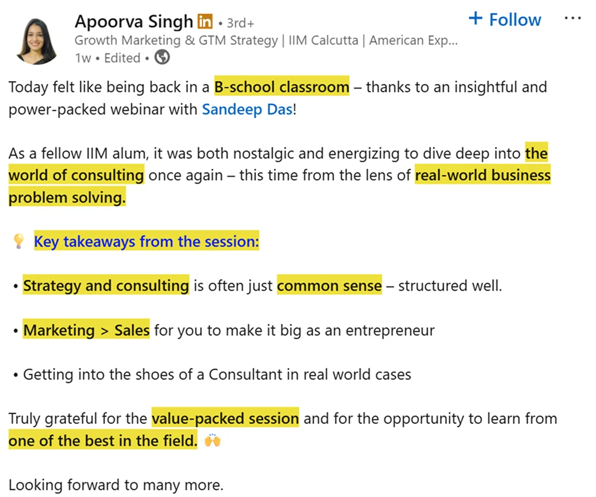The height and width of the screenshot is (497, 596).
Task: Click the raised hands emoji
Action: tap(212, 441)
